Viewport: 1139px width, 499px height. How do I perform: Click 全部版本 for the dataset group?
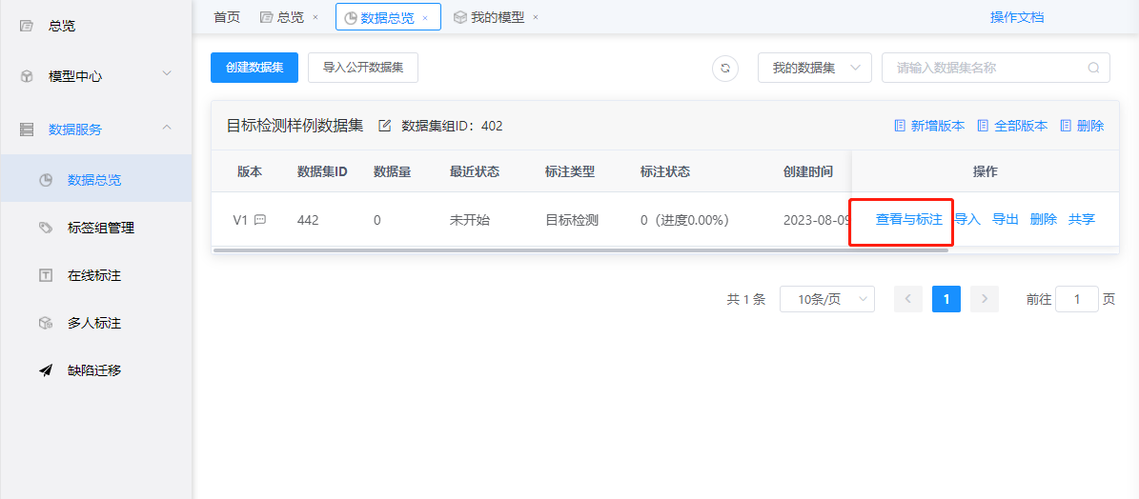pyautogui.click(x=1012, y=126)
